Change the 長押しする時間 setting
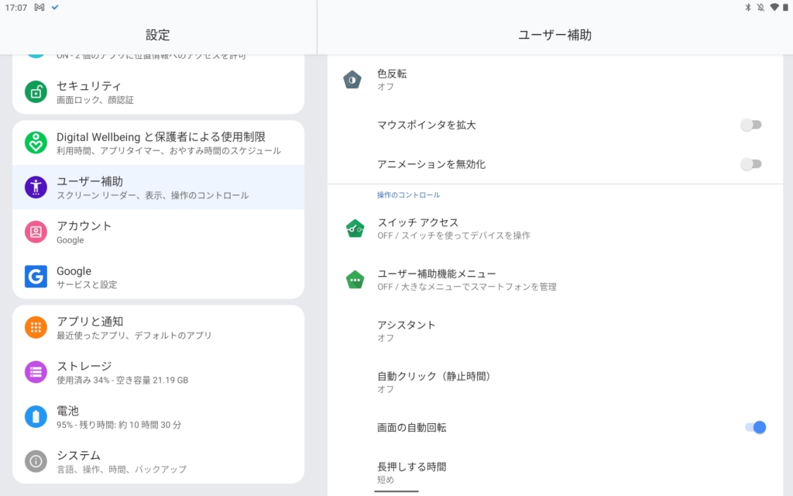The height and width of the screenshot is (496, 793). pyautogui.click(x=411, y=472)
